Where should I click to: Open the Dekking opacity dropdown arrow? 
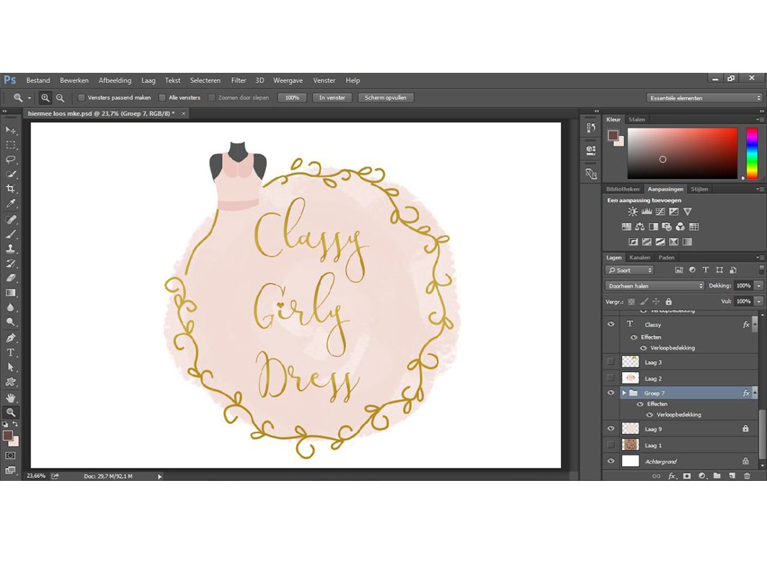coord(758,285)
